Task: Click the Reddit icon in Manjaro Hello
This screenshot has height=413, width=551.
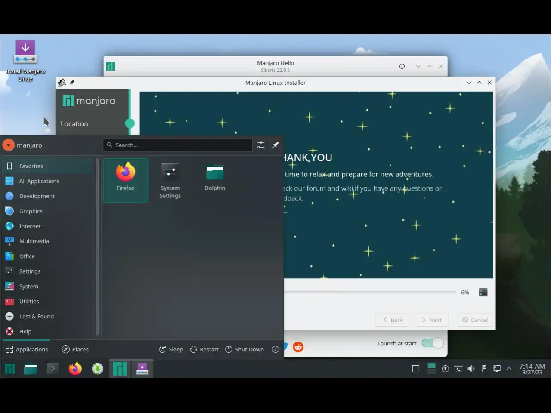Action: pos(298,347)
